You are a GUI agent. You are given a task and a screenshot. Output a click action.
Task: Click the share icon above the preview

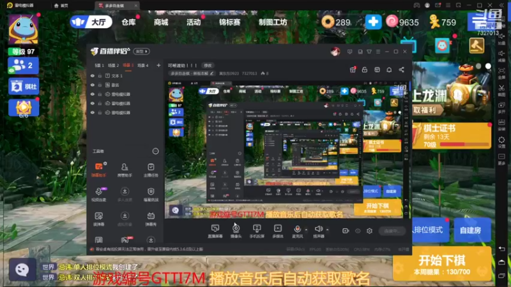(x=402, y=70)
